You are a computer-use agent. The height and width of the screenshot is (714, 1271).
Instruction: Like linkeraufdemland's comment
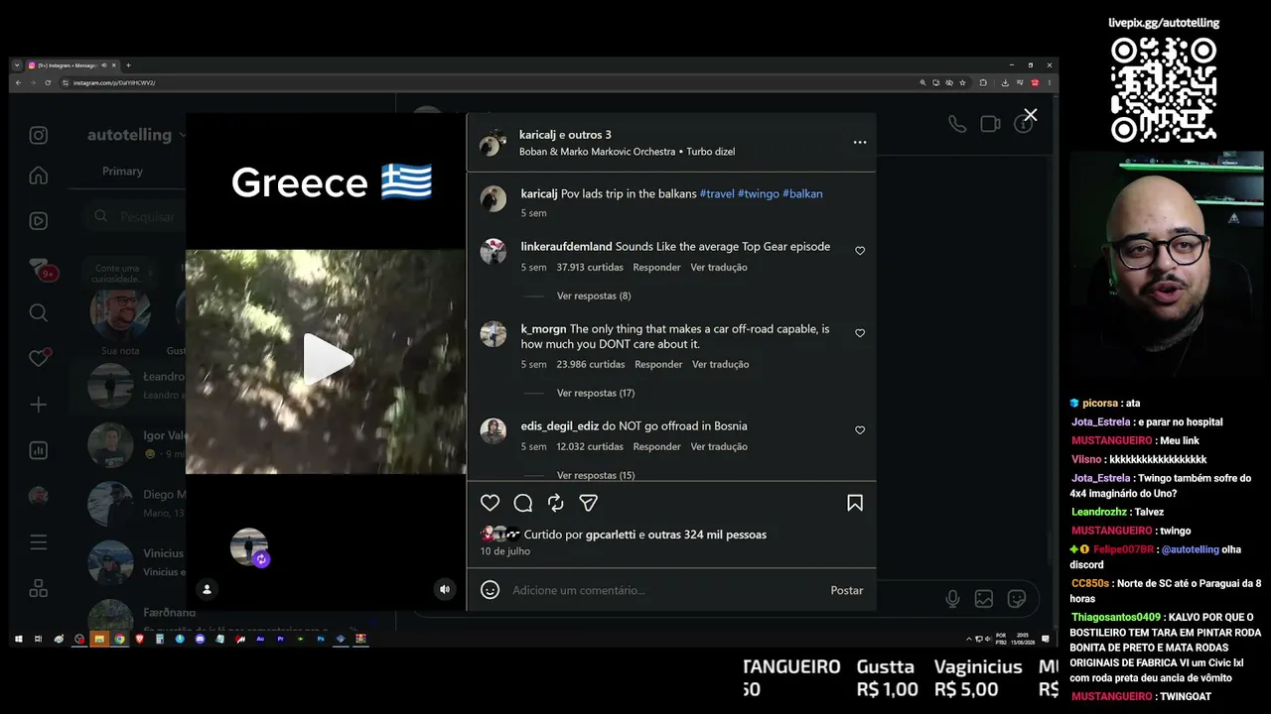click(x=860, y=251)
